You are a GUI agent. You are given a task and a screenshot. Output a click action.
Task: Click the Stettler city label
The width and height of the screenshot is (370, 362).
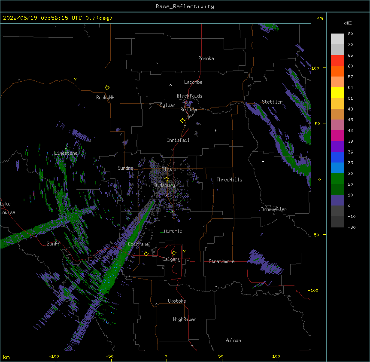click(272, 102)
